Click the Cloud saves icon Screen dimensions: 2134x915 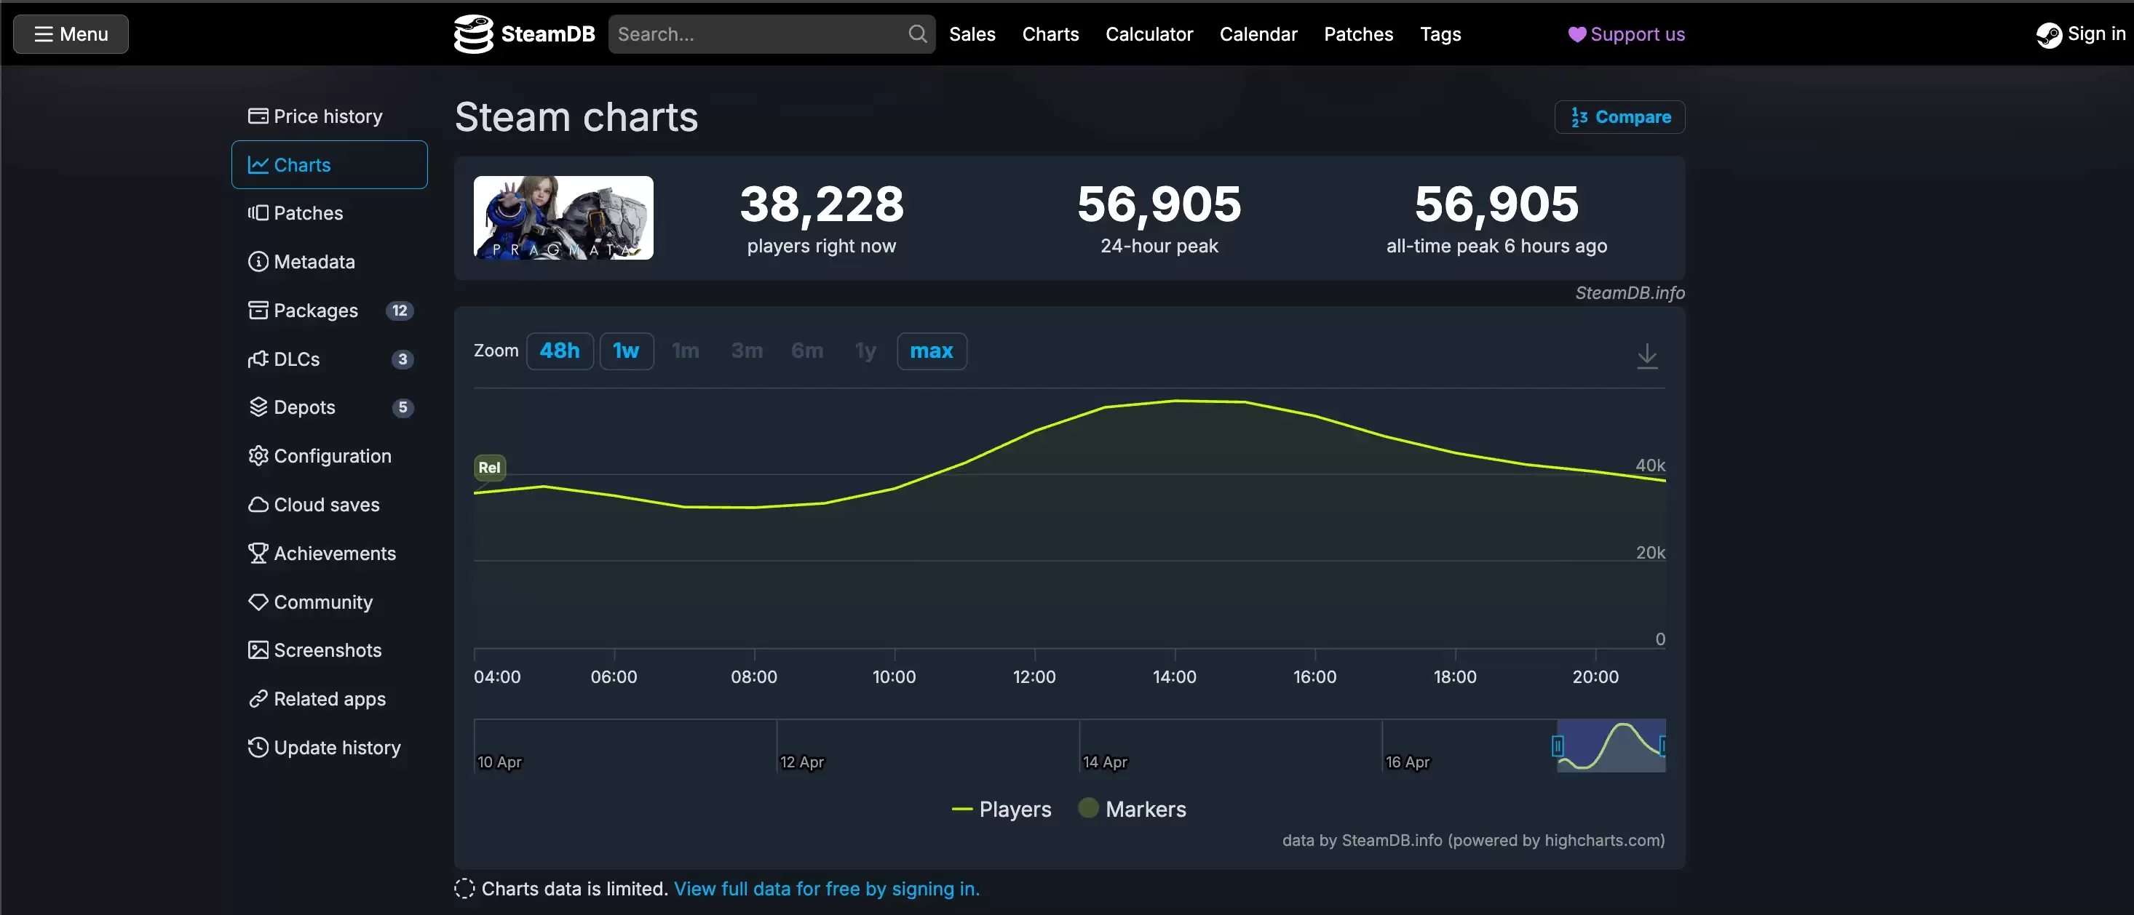pyautogui.click(x=258, y=504)
